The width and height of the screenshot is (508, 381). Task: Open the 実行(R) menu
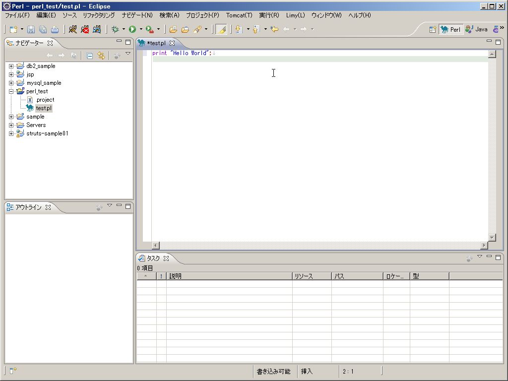click(269, 15)
